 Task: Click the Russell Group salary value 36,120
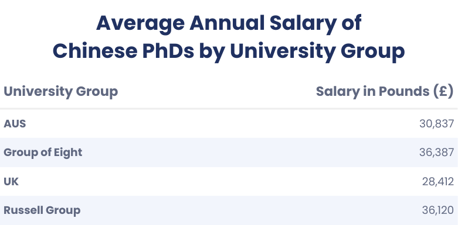pos(438,210)
